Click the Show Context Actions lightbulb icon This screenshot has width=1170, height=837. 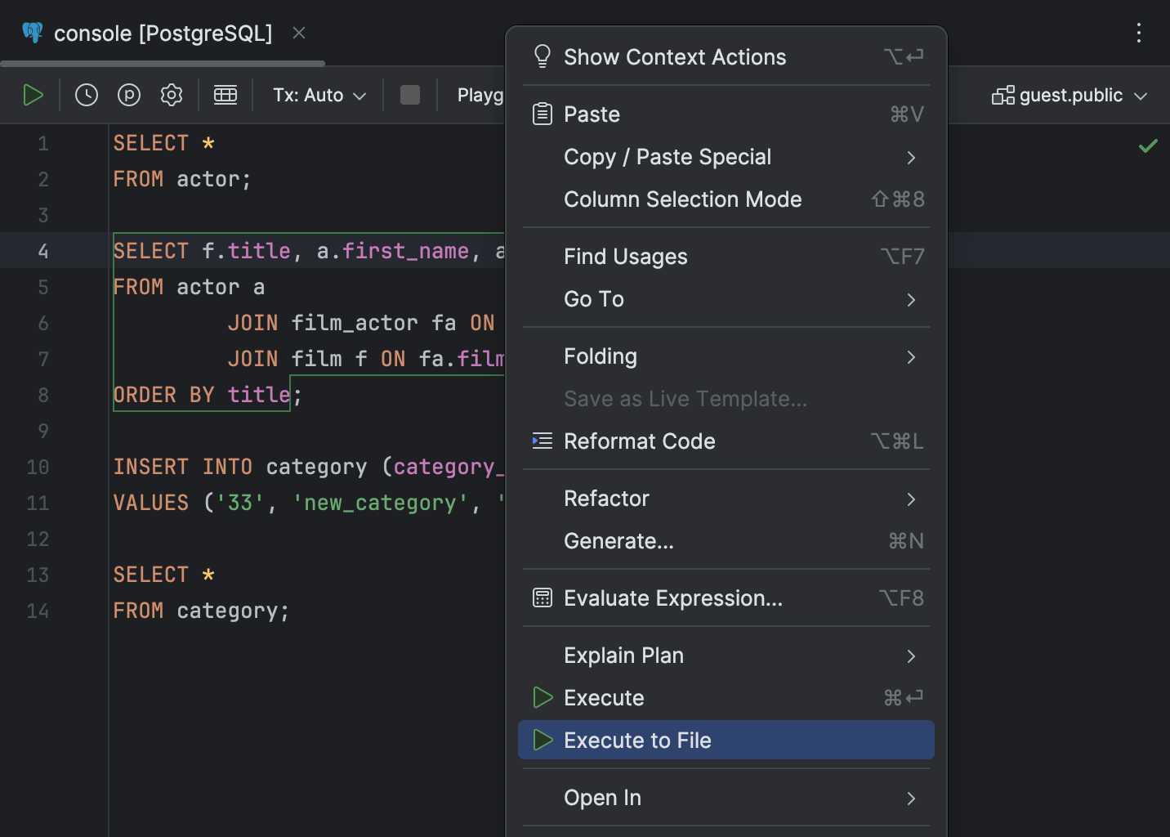(x=542, y=56)
